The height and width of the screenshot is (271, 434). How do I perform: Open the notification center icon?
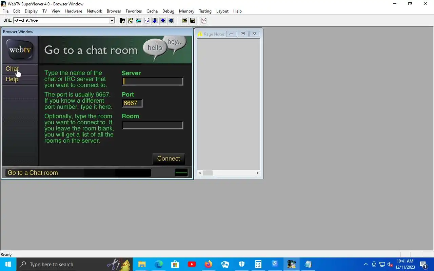coord(423,264)
